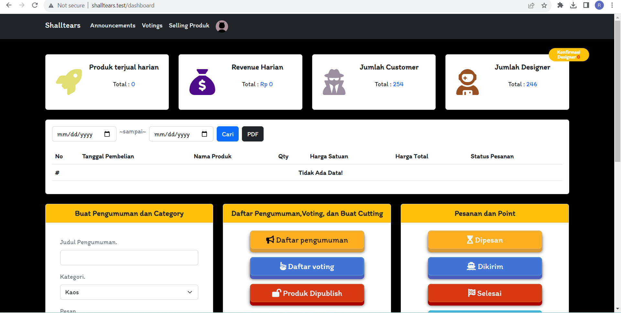Click the astronaut icon on Jumlah Designer card
The image size is (621, 313).
click(467, 82)
